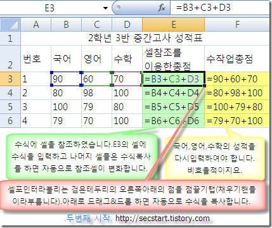Click cell C5 containing 79

tap(96, 107)
